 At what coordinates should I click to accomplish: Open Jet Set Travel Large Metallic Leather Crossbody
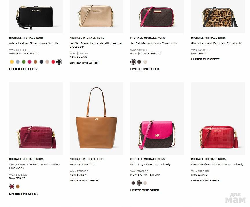96,45
